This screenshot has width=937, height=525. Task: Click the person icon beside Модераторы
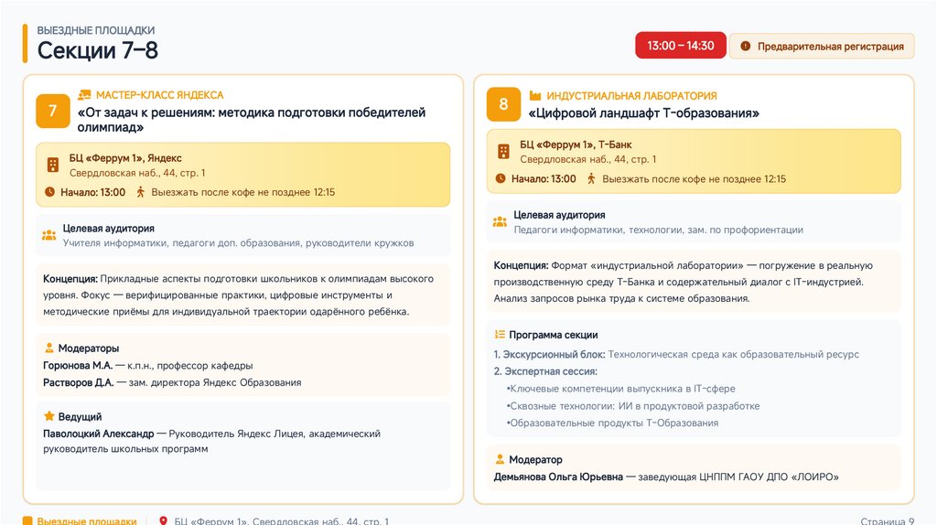coord(49,348)
